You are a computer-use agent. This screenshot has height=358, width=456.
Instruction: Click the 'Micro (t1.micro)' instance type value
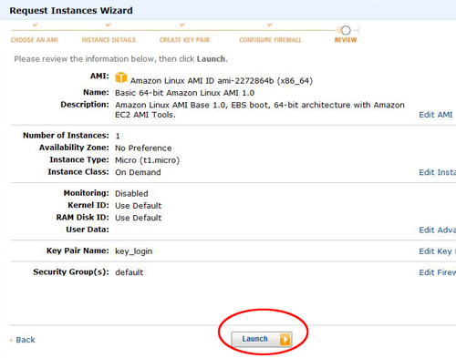click(148, 160)
